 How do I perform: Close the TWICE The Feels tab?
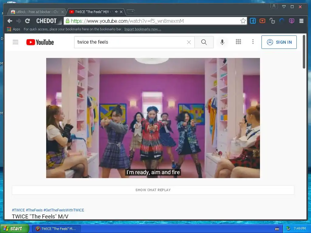(121, 12)
